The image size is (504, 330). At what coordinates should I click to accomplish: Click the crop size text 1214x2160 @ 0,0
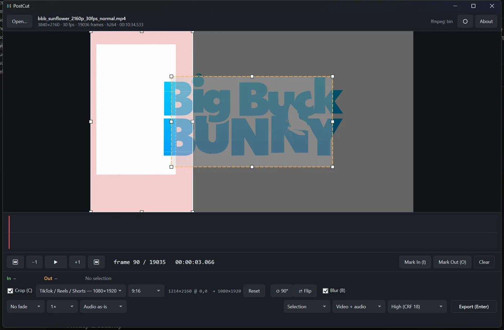188,291
